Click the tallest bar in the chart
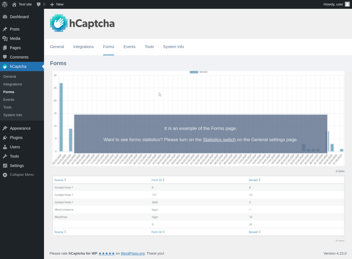The width and height of the screenshot is (352, 259). click(61, 117)
